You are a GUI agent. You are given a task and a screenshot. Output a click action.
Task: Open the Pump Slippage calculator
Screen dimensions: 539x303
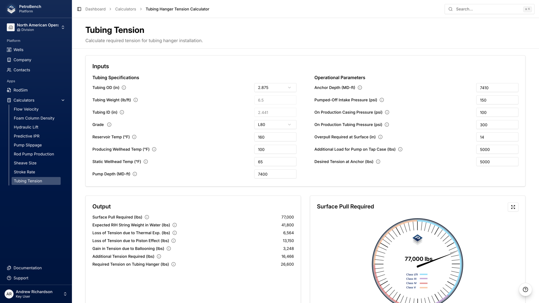tap(28, 145)
